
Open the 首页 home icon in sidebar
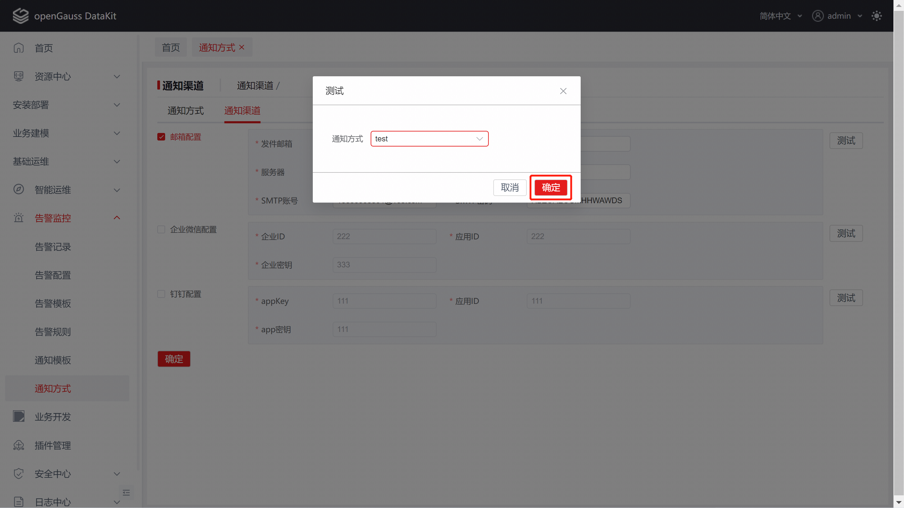[19, 48]
